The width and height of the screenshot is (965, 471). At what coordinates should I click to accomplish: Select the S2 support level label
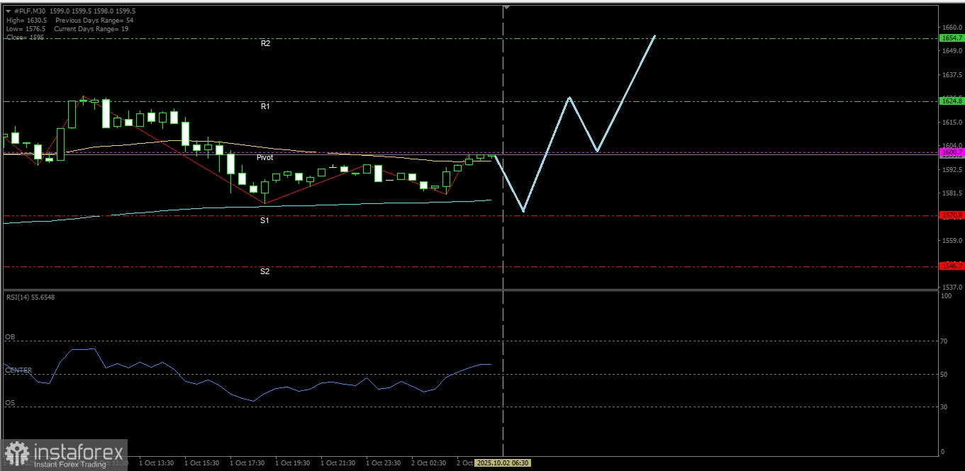264,271
